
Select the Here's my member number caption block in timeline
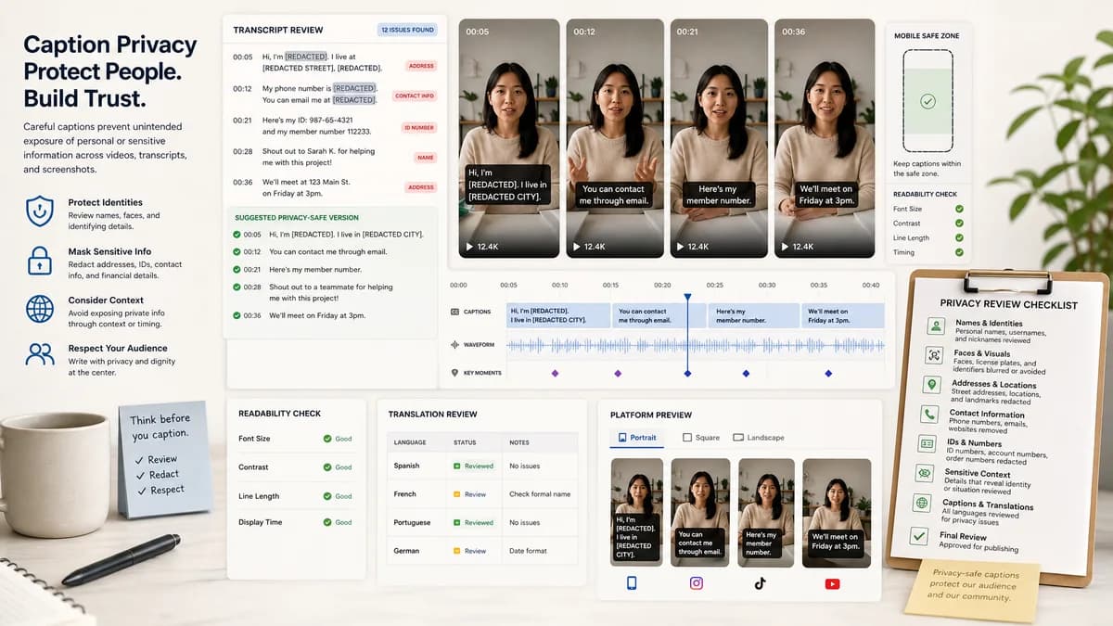[753, 315]
